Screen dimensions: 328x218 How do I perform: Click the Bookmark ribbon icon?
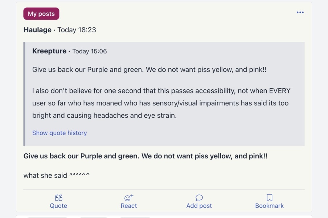tap(269, 197)
